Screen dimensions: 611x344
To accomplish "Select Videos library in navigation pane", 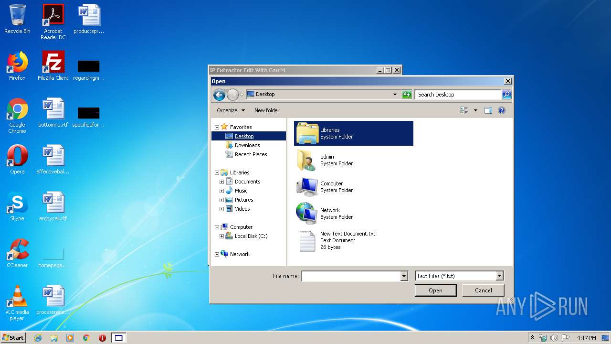I will [242, 209].
